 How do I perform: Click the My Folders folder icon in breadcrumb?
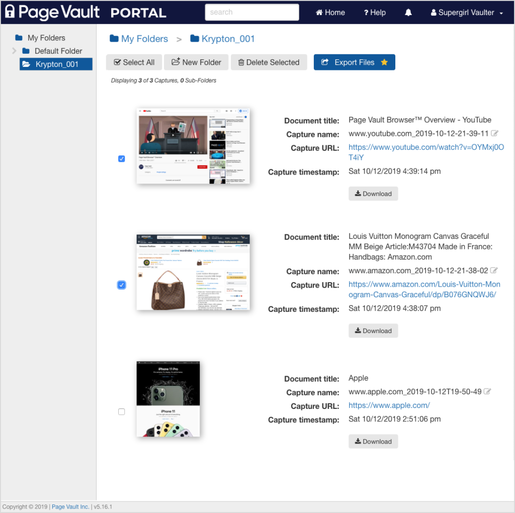[114, 38]
